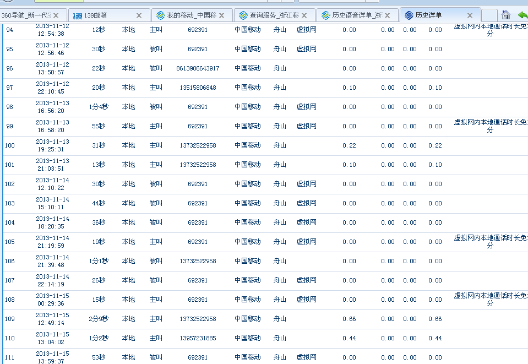Close the active 历史详单 tab

[470, 15]
